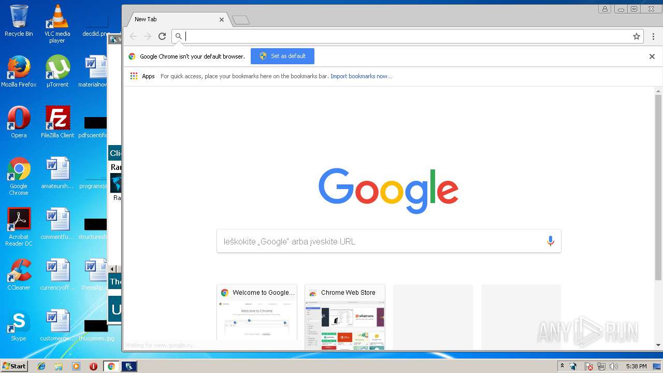Click the Google logo
663x373 pixels.
pos(388,190)
